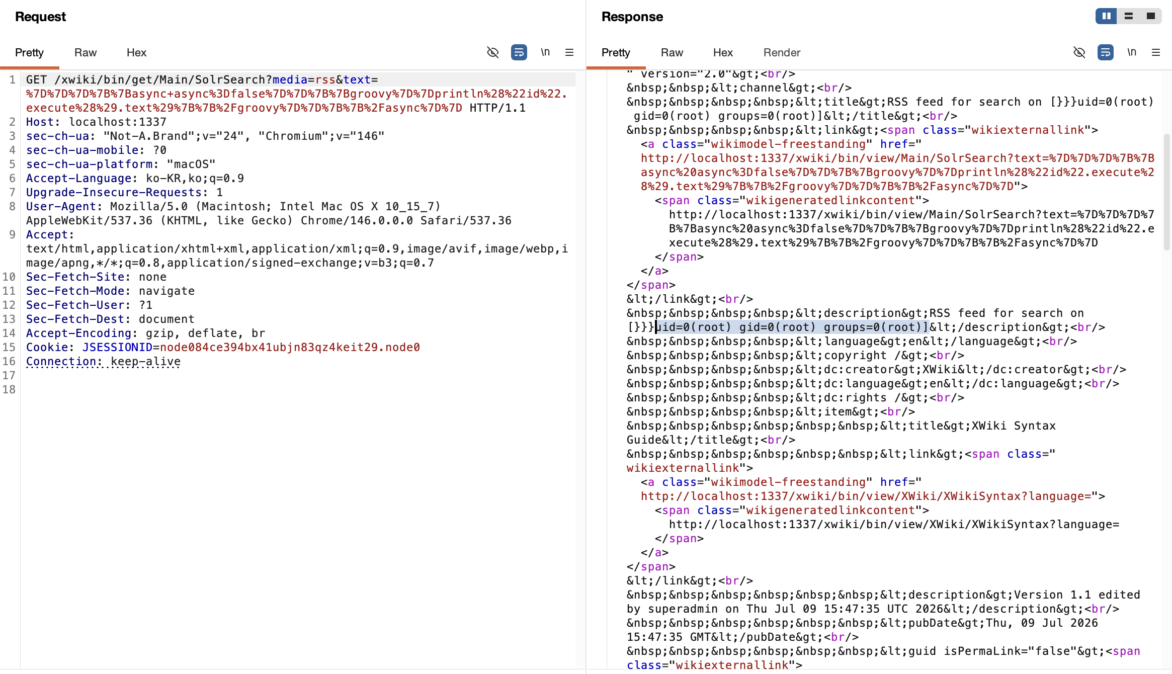Click the Host: localhost:1337 header
The image size is (1172, 674).
pos(96,122)
